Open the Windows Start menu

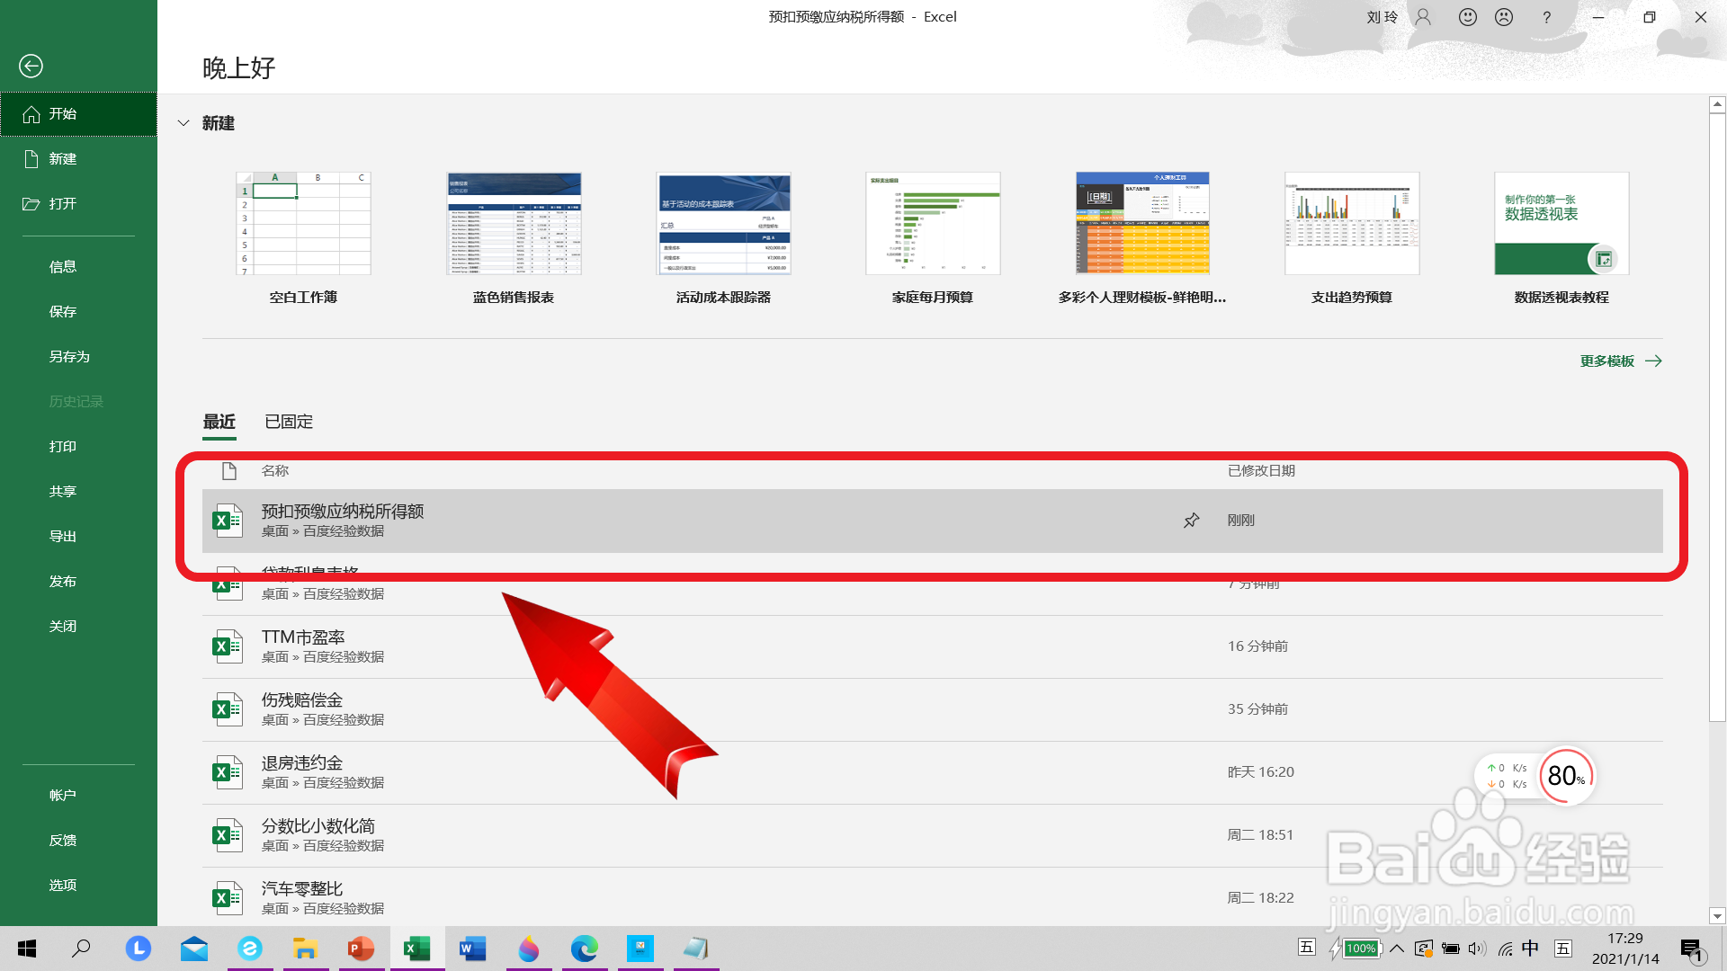point(27,949)
